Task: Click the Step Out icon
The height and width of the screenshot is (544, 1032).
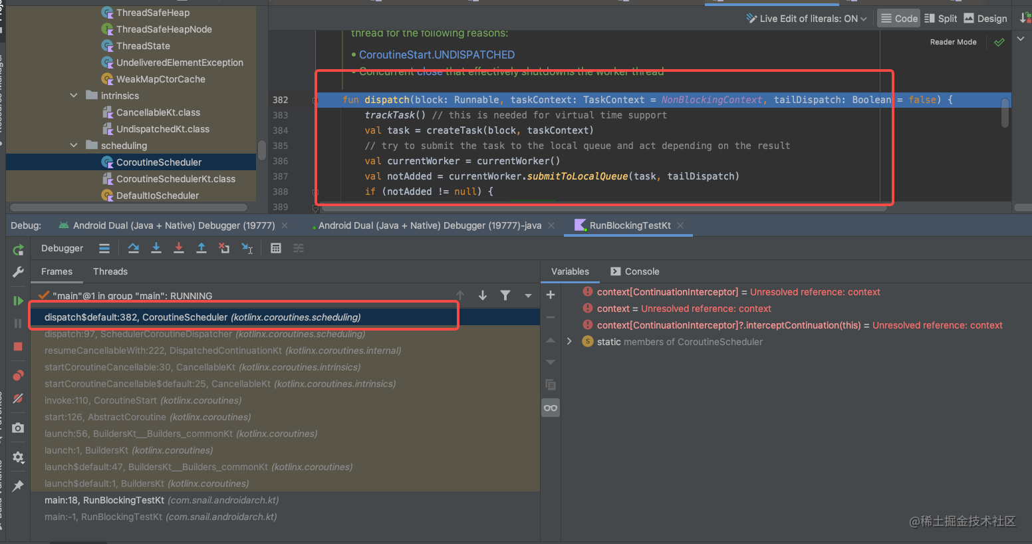Action: coord(201,248)
